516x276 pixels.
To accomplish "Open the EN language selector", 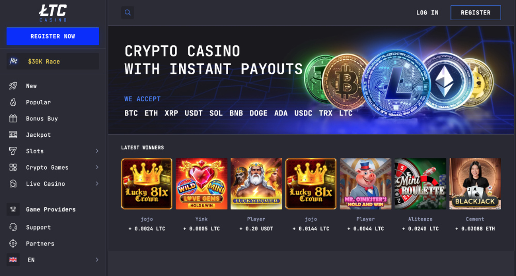I will tap(53, 260).
